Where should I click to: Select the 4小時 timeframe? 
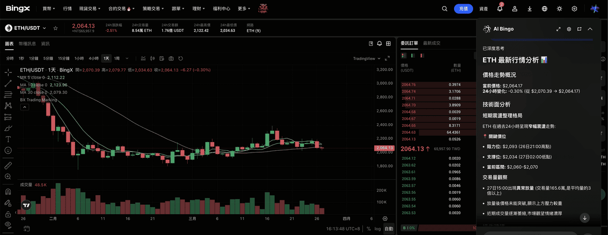[94, 58]
